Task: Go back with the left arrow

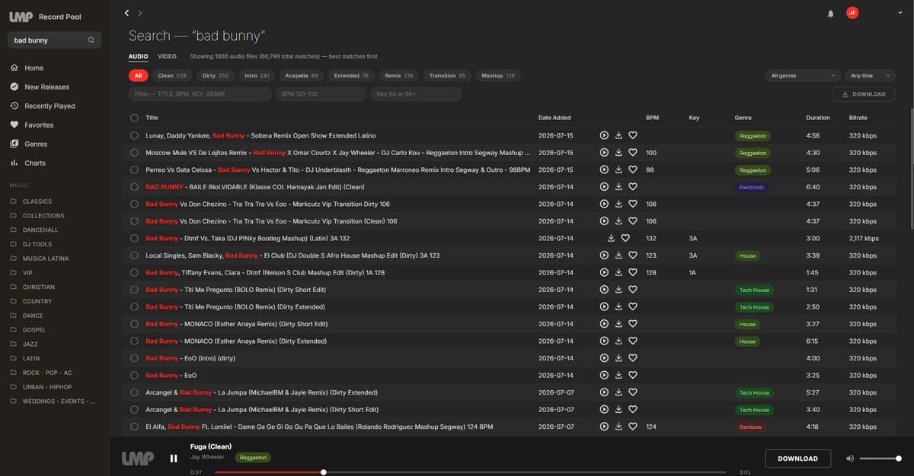Action: tap(126, 13)
